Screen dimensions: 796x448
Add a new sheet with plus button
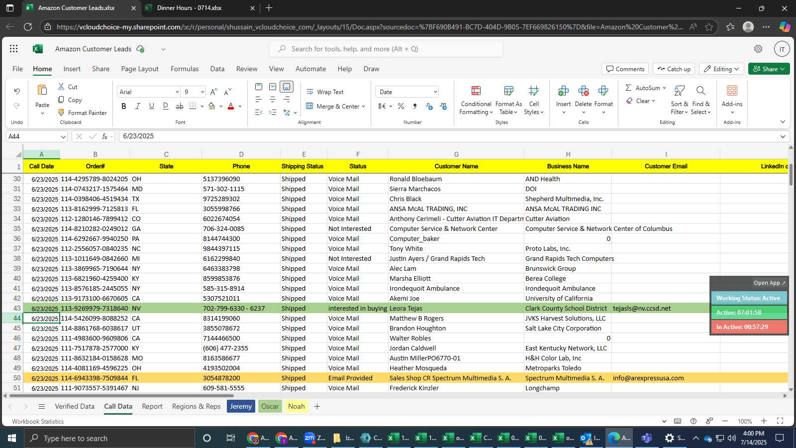[x=317, y=407]
